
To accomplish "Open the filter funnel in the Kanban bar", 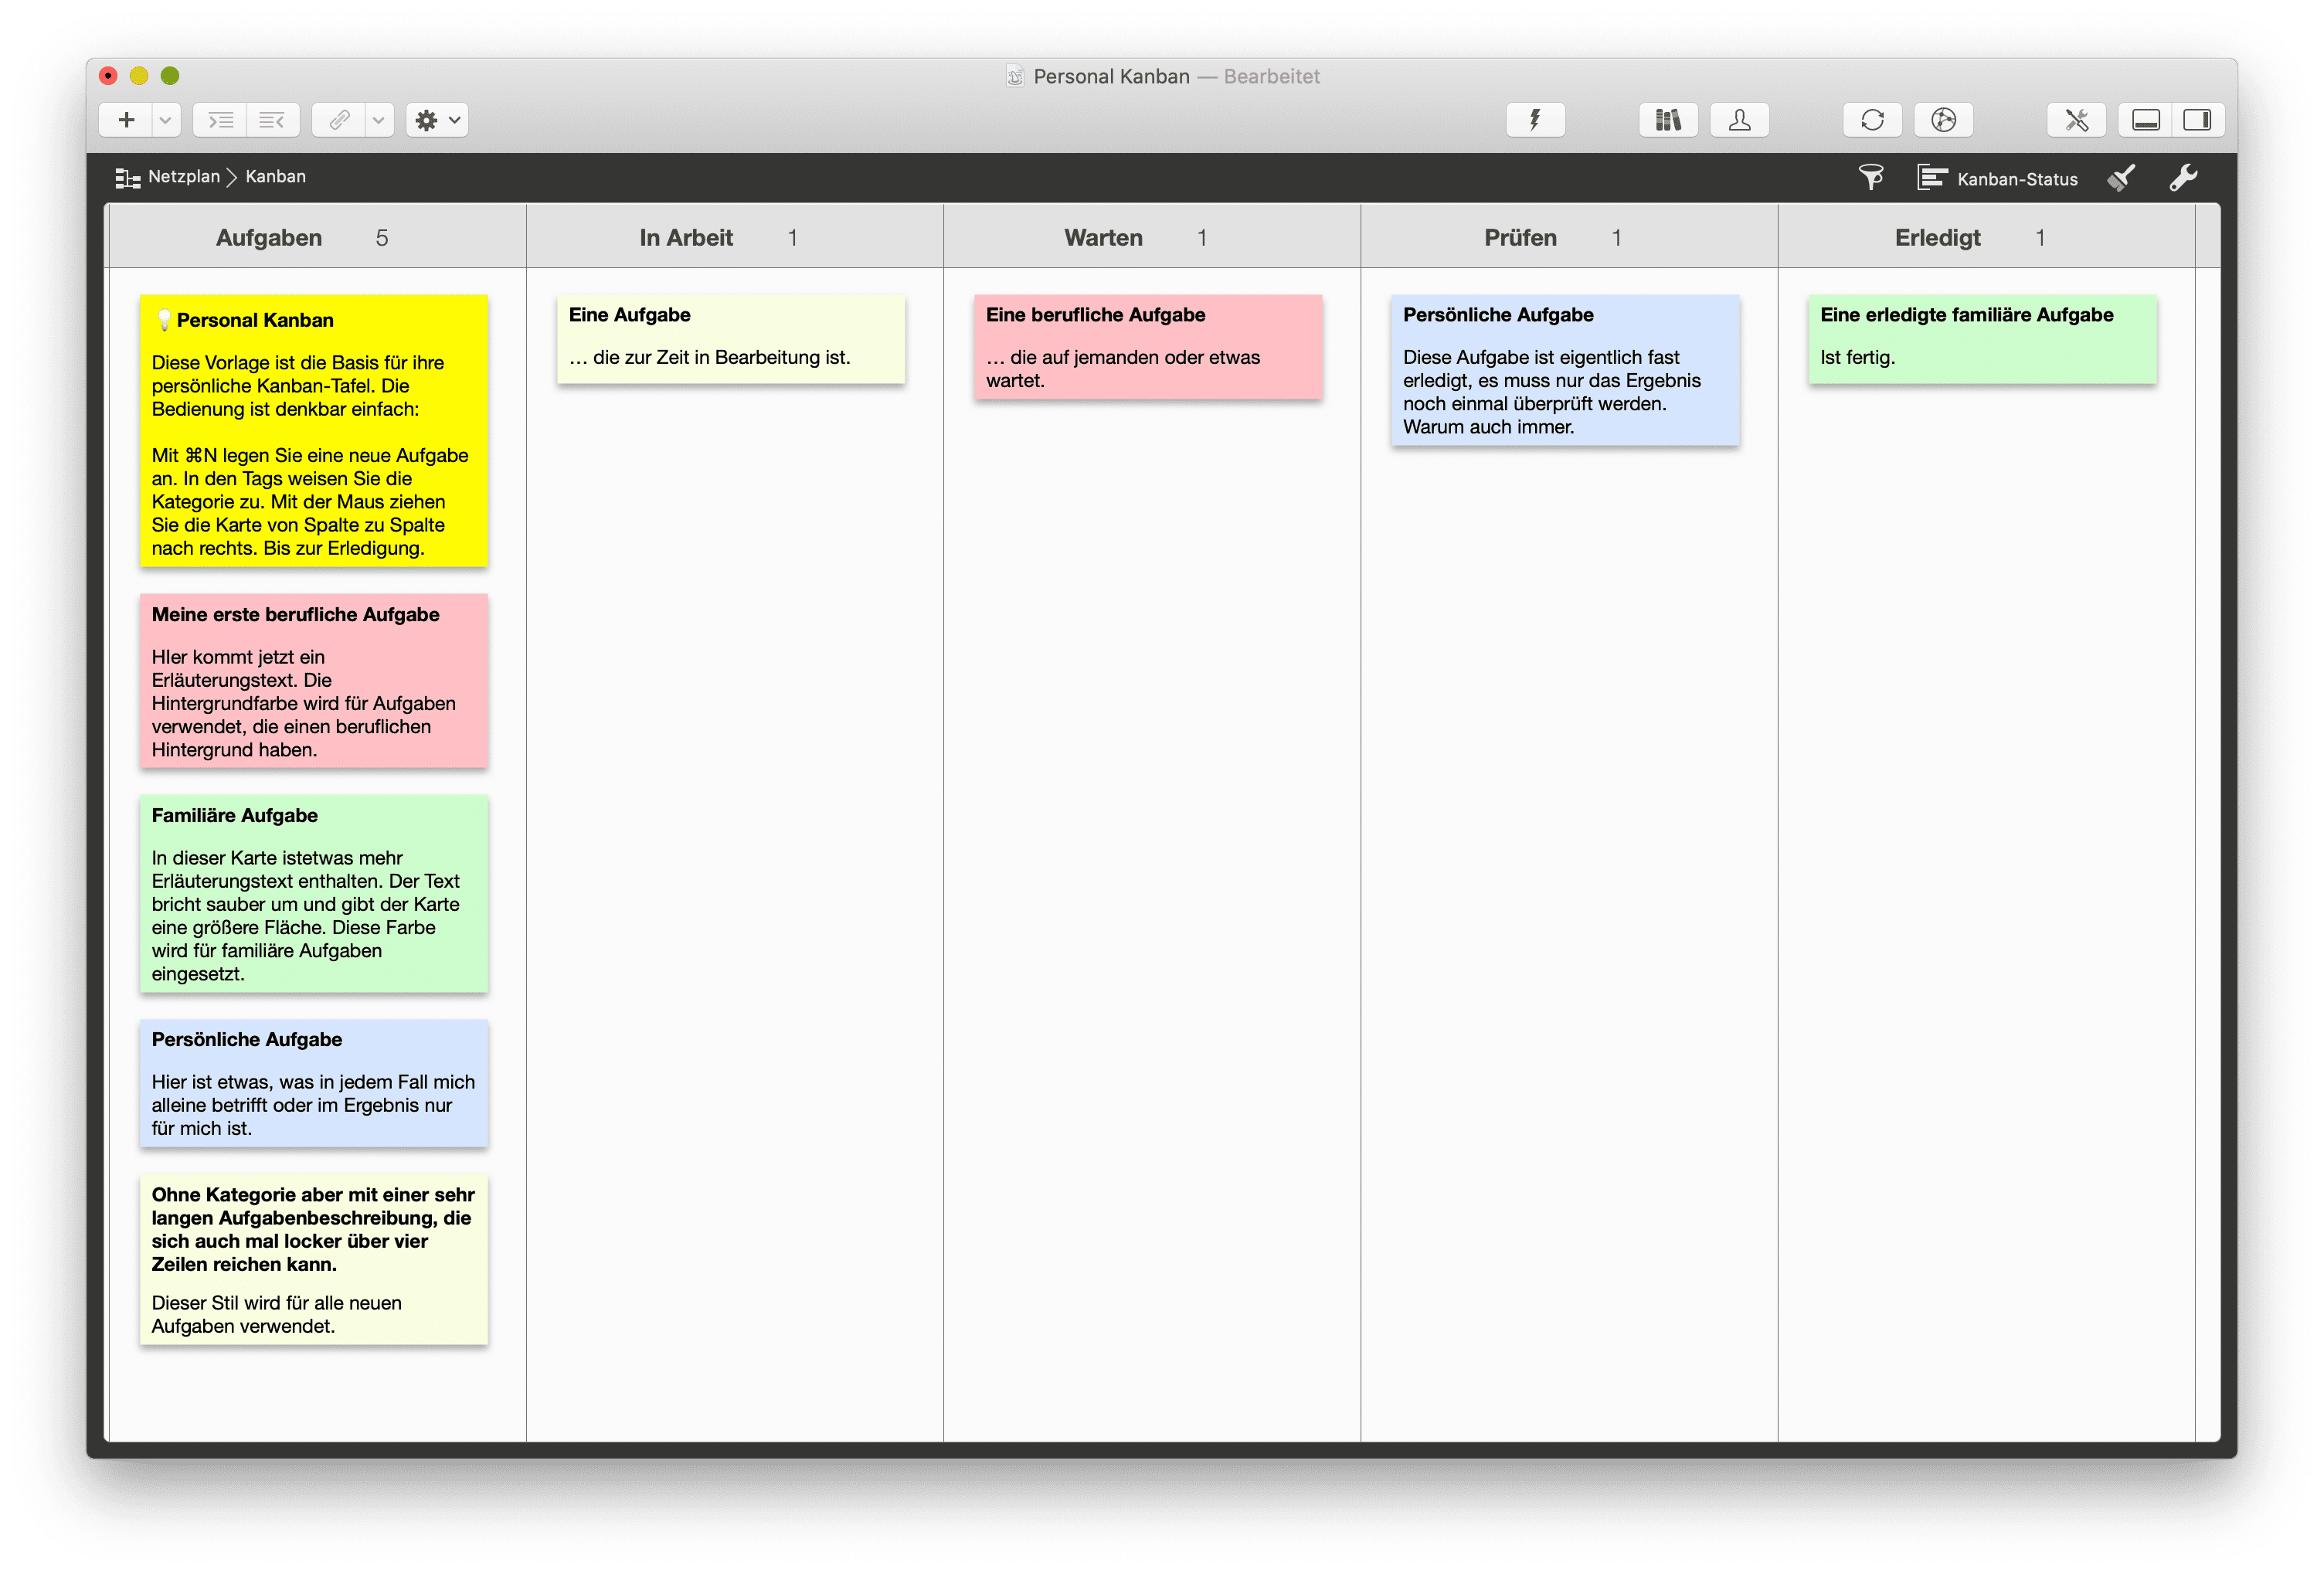I will [x=1870, y=177].
